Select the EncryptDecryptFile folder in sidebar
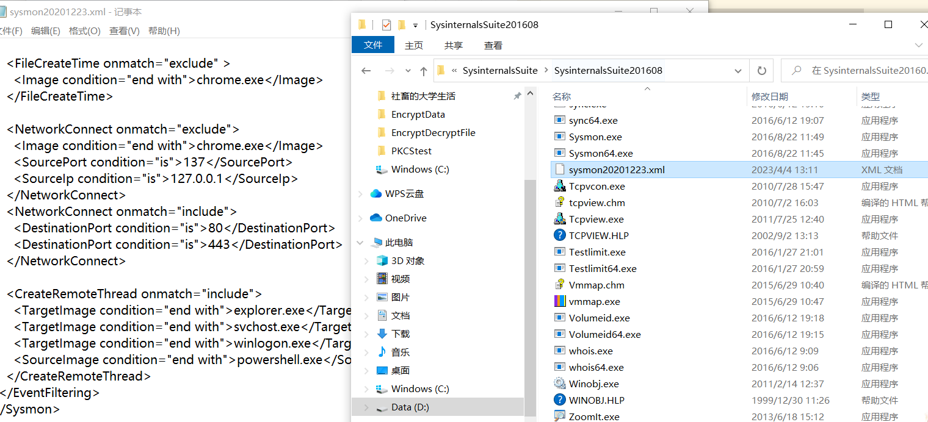The height and width of the screenshot is (422, 928). 433,133
